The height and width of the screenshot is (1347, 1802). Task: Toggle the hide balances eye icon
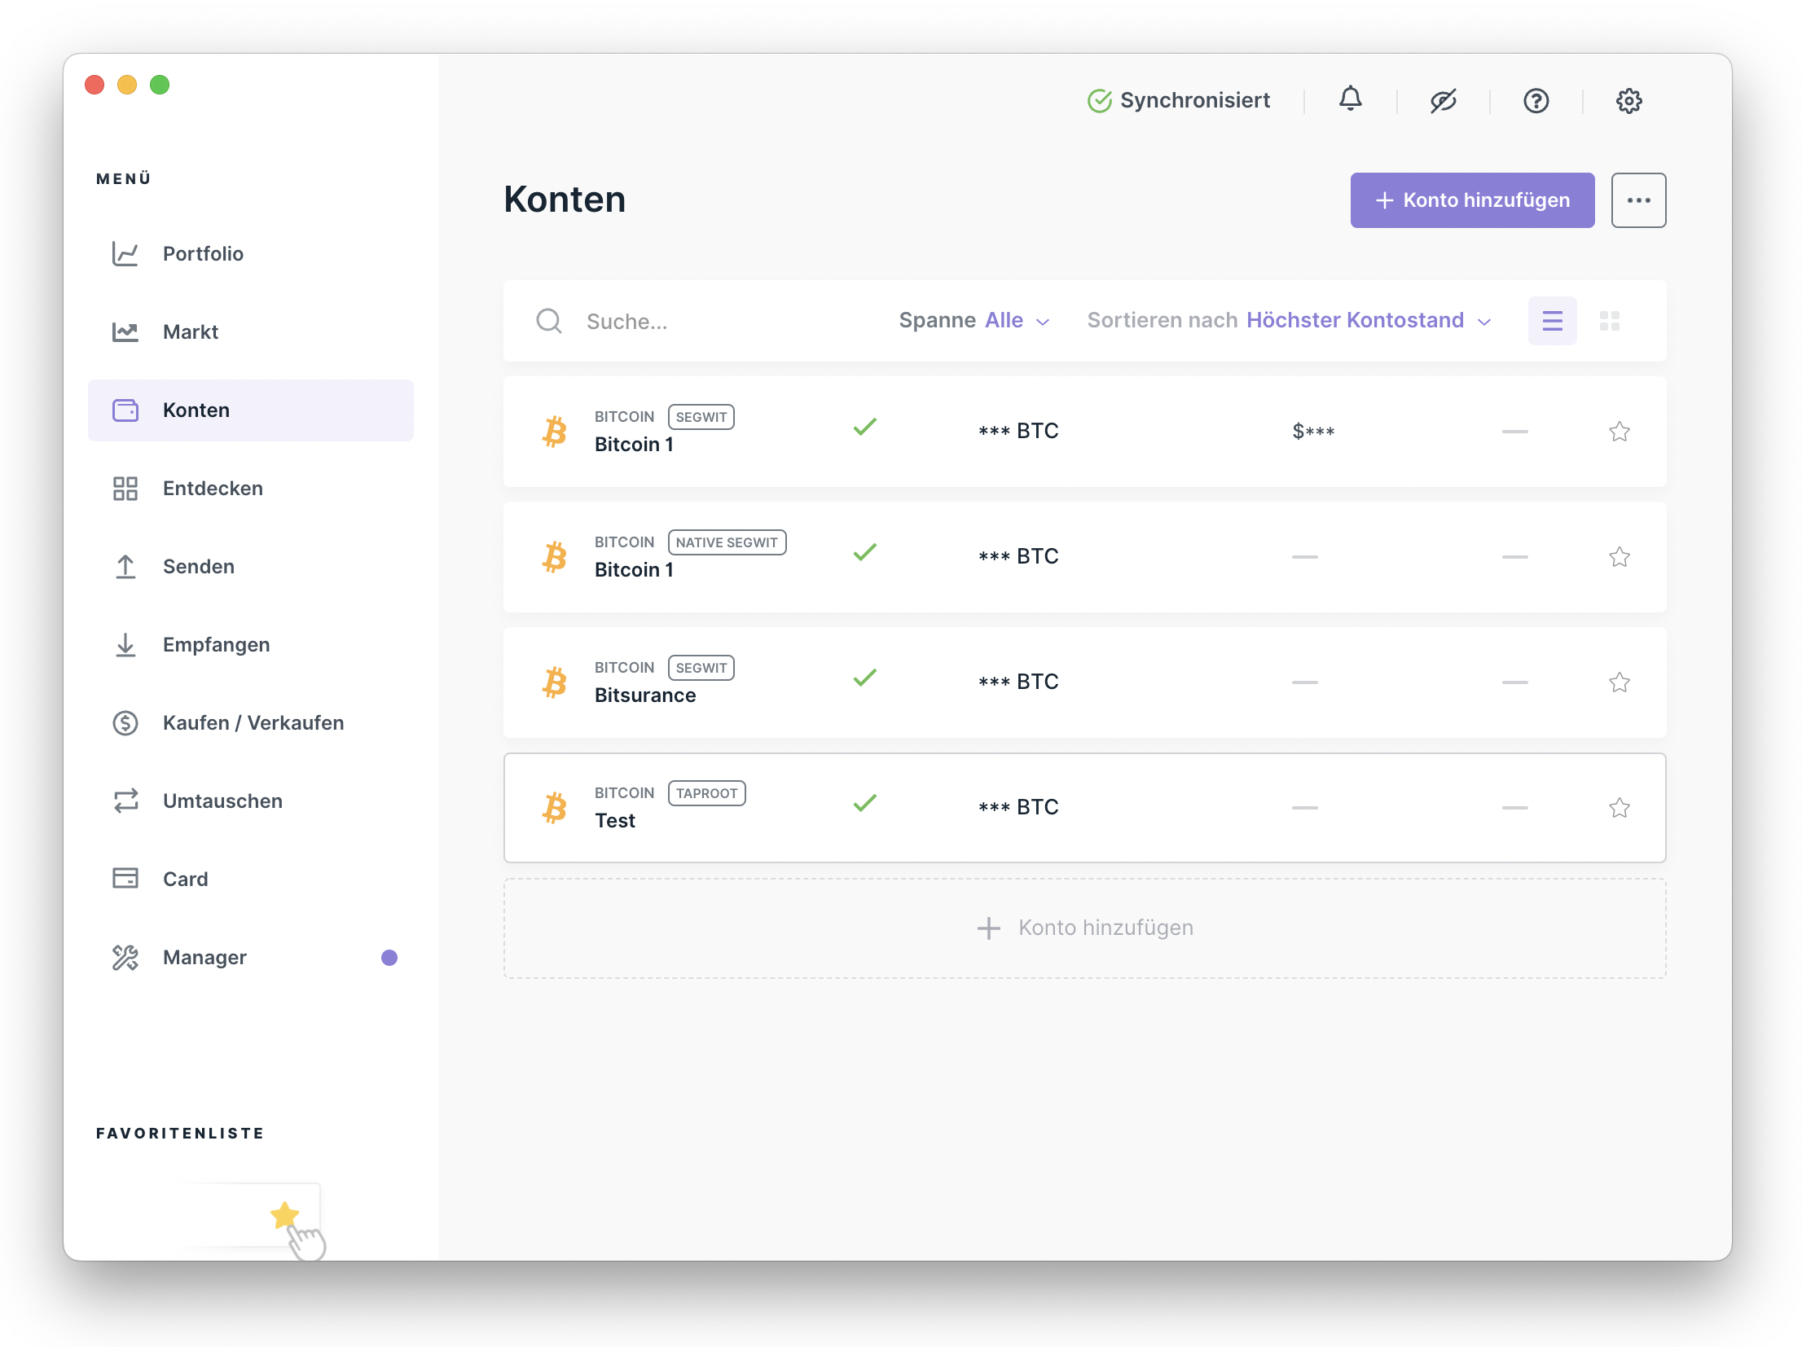1443,101
